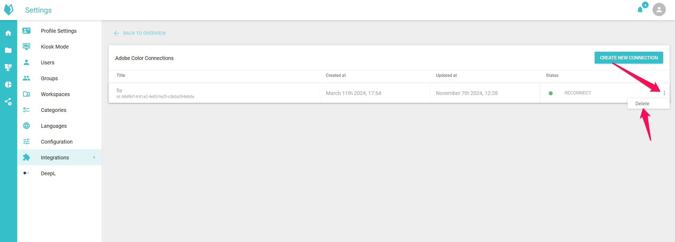Click the updated date November 7th 2024, 12:28
Screen dimensions: 675x242
tap(467, 93)
